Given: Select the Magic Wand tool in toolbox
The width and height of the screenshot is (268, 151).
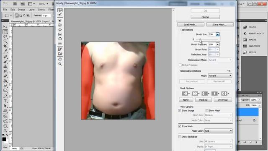Looking at the screenshot, I should [x=5, y=41].
